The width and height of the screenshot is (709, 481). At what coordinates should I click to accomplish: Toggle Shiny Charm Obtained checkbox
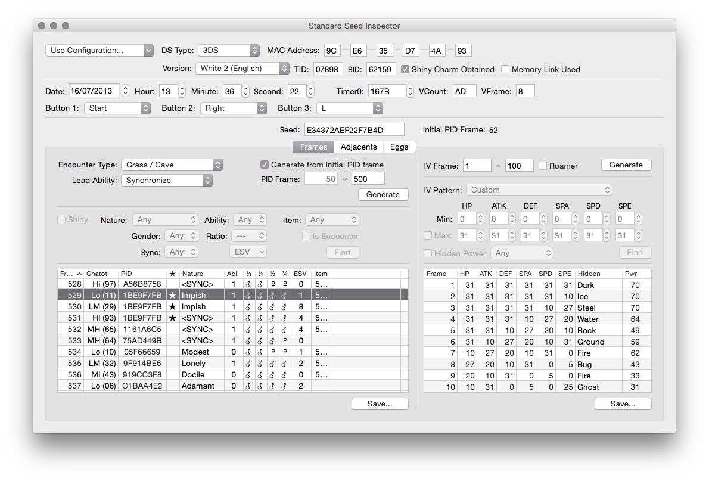click(405, 69)
